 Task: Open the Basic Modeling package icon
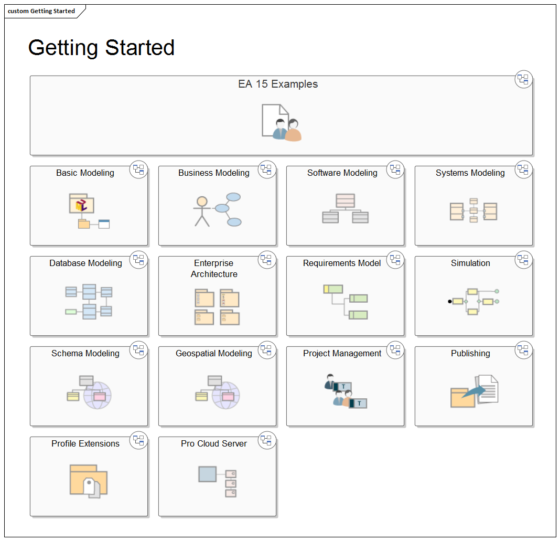click(88, 210)
